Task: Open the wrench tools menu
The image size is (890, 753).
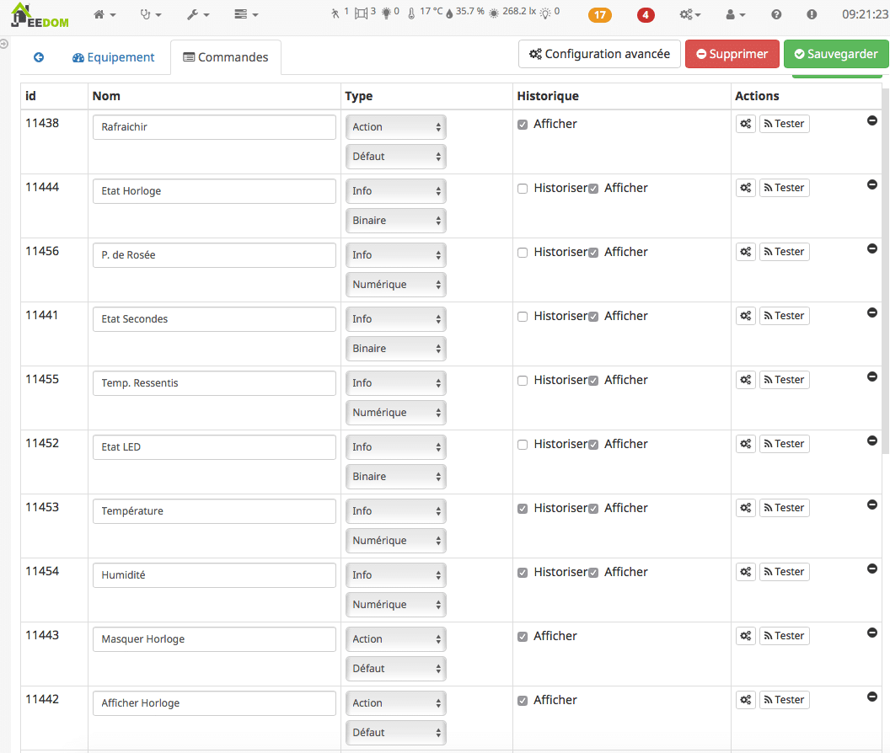Action: coord(197,14)
